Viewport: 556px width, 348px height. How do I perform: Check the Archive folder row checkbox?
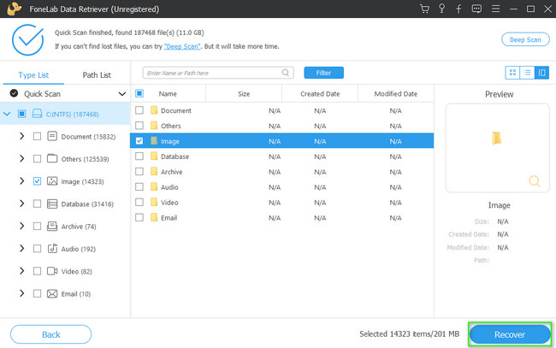point(139,172)
